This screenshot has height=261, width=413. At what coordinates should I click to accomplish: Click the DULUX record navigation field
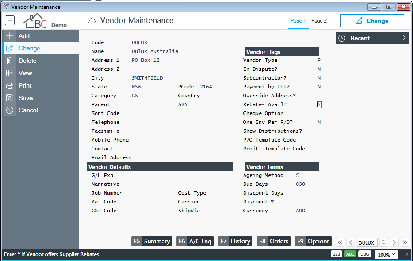click(x=367, y=242)
